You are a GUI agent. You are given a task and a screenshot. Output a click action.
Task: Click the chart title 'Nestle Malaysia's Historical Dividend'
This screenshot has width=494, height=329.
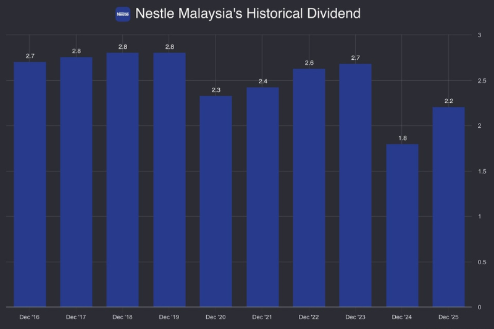pos(248,14)
